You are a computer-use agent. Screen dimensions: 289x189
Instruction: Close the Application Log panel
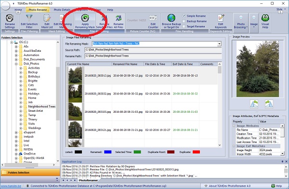point(286,162)
